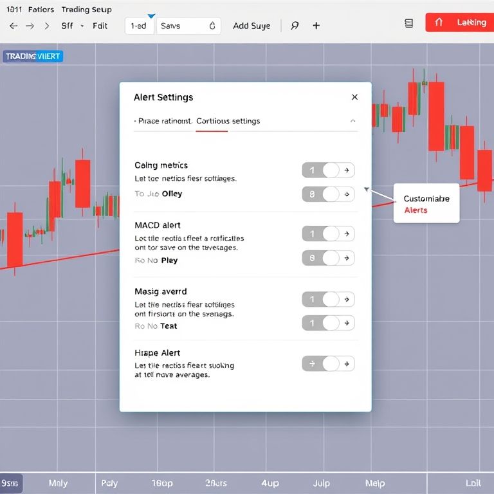This screenshot has height=494, width=494.
Task: Click the Trading Alert badge on chart
Action: click(32, 57)
